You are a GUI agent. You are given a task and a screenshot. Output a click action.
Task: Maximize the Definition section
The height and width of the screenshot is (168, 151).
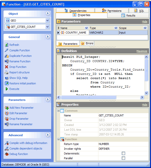click(142, 51)
